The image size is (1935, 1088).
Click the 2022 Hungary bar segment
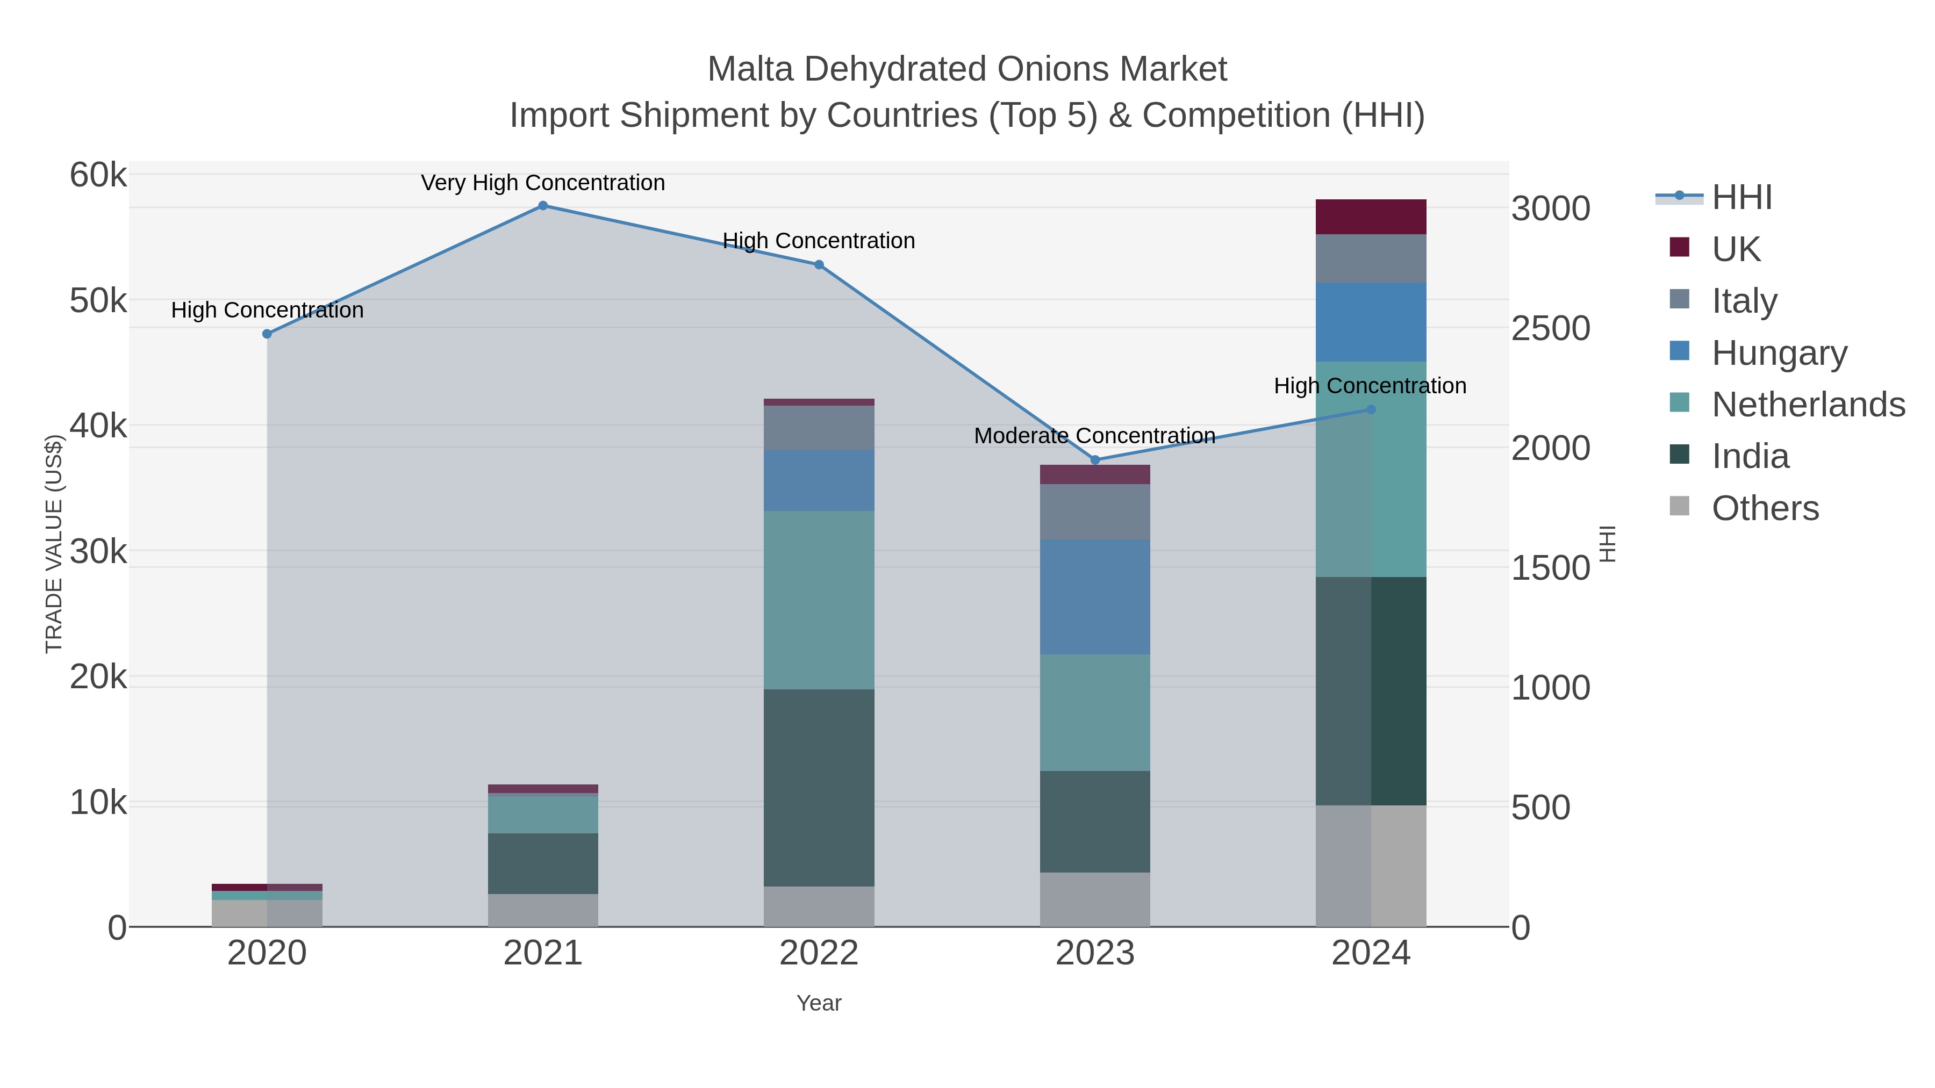[819, 480]
